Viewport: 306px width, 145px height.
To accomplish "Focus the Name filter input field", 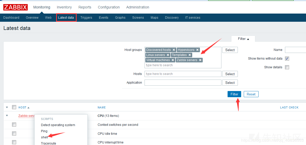I will tap(295, 50).
